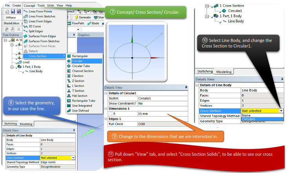This screenshot has height=173, width=287.
Task: Switch to the Sketching tab bottom-left
Action: (x=10, y=124)
